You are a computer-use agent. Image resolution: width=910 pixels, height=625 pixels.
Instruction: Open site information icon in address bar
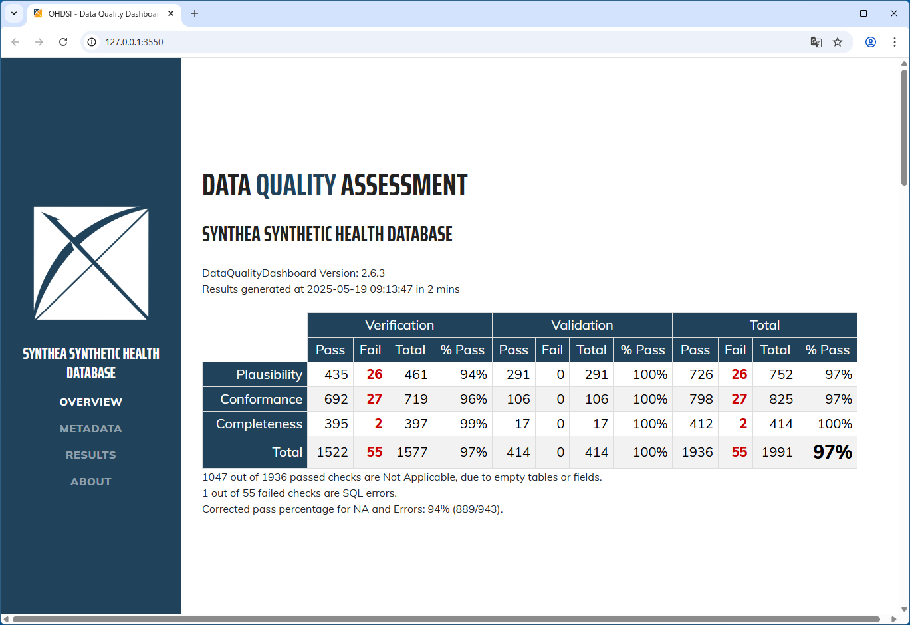92,42
